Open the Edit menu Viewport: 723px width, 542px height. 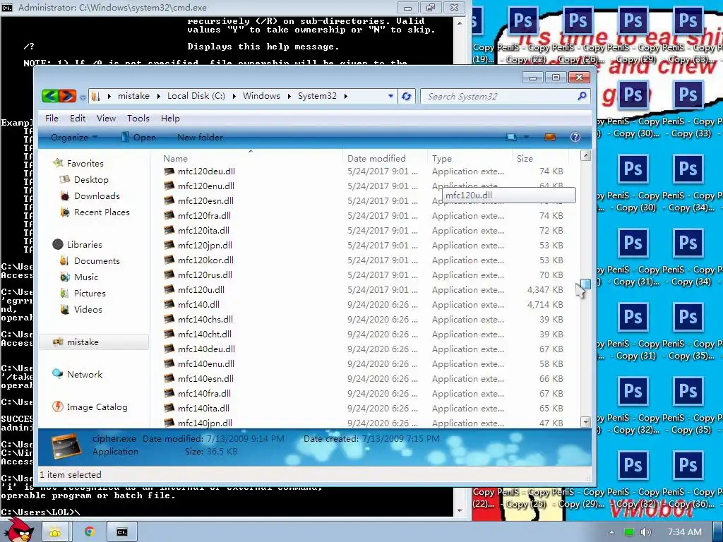78,118
